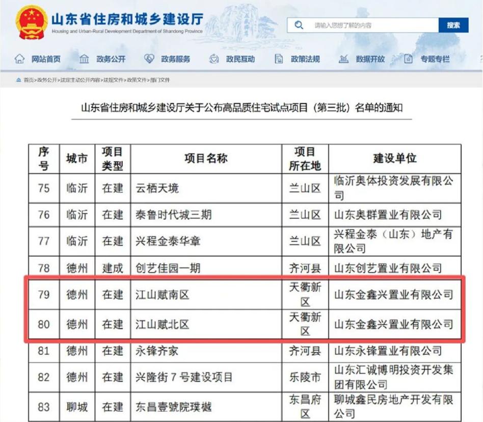The width and height of the screenshot is (483, 422).
Task: Click the 项目名称 column header
Action: click(x=206, y=158)
